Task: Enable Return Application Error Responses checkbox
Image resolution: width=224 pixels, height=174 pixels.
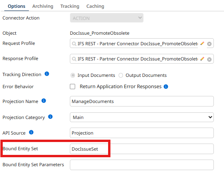Action: tap(73, 87)
